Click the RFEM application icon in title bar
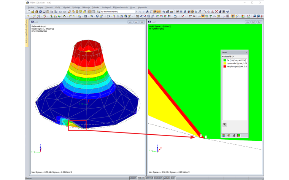Viewport: 289px width, 180px height. tap(28, 3)
